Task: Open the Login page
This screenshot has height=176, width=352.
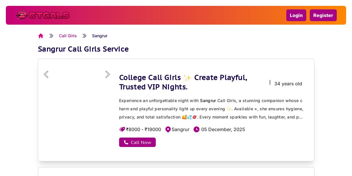Action: pyautogui.click(x=296, y=15)
